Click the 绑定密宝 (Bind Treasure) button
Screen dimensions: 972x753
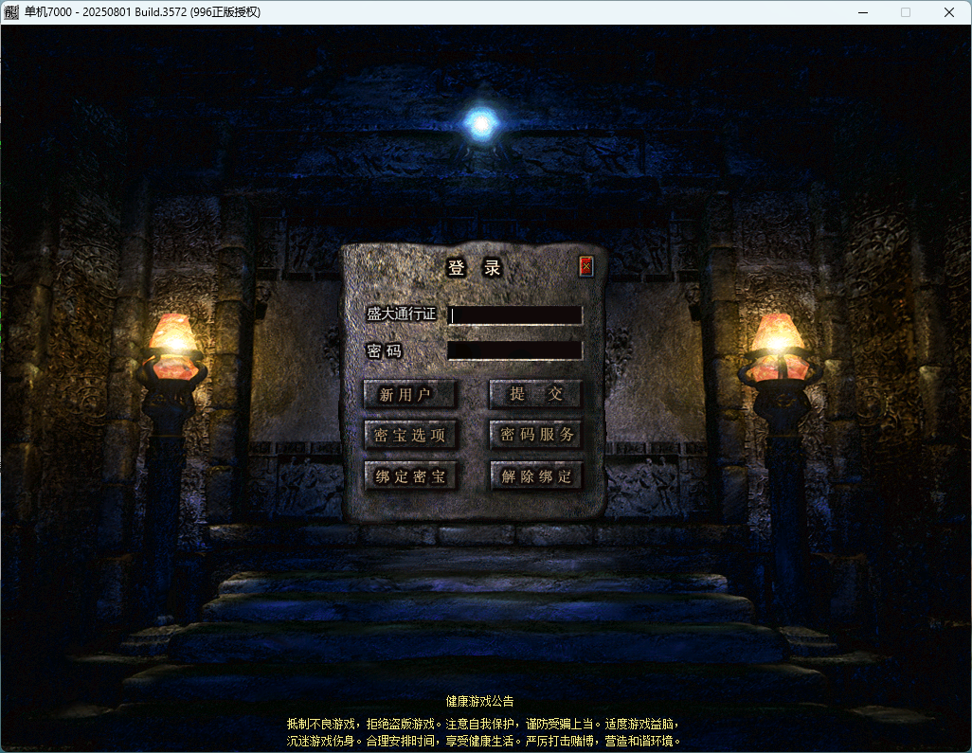point(410,476)
